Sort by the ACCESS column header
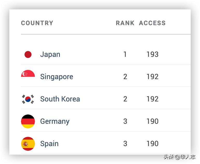 [152, 23]
